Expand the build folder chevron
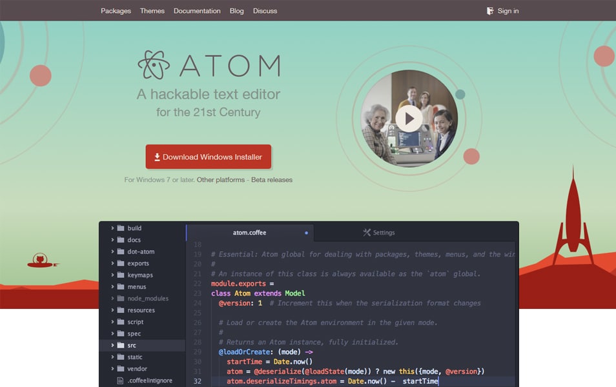This screenshot has width=616, height=387. (x=112, y=228)
